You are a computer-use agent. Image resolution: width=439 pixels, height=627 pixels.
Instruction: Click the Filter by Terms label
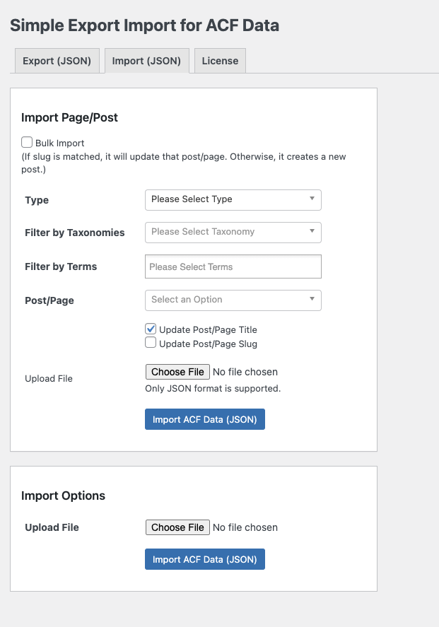[61, 266]
